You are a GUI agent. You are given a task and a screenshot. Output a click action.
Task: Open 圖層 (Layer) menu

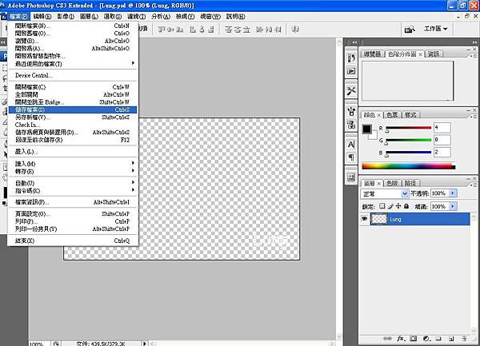(x=89, y=17)
